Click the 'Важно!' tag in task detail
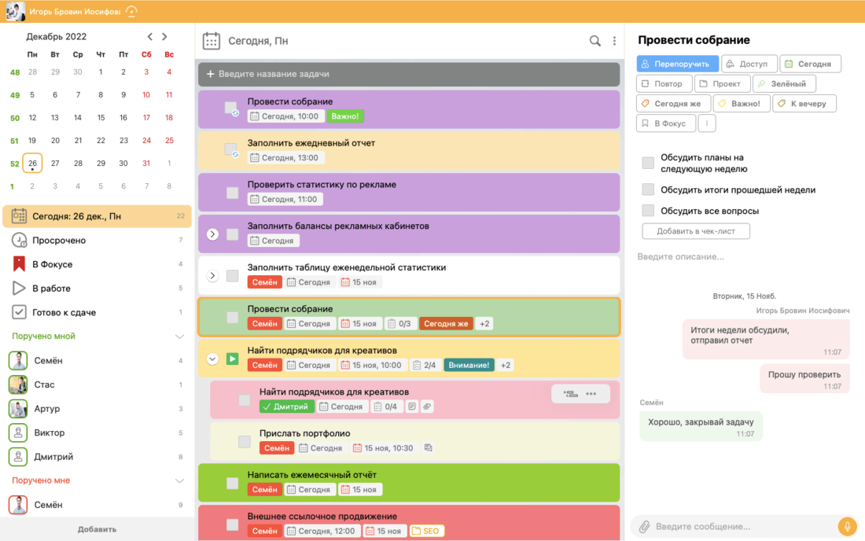 (742, 104)
